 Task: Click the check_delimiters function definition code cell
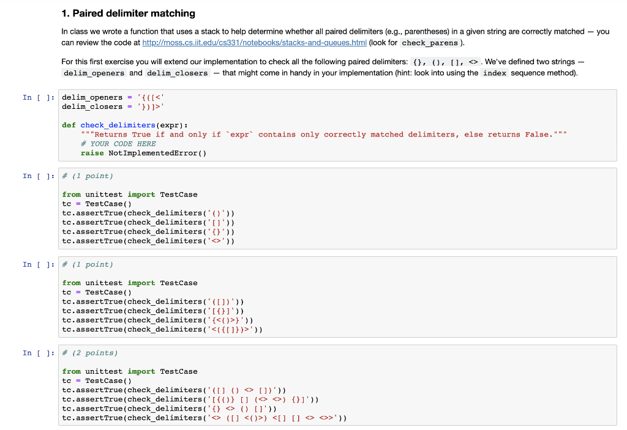coord(337,125)
